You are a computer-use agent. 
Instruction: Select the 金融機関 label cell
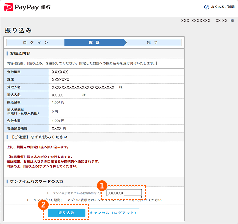(x=26, y=72)
